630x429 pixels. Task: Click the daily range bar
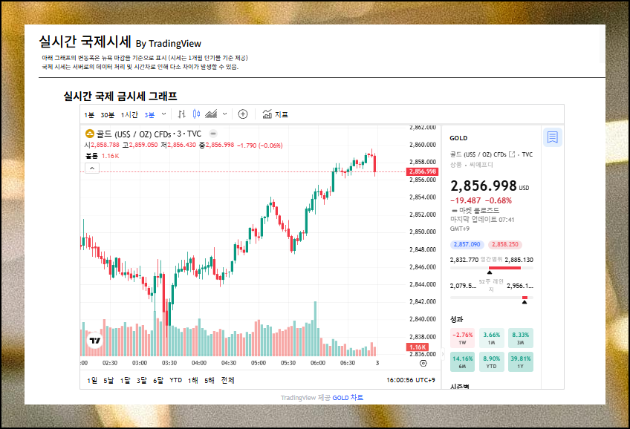click(491, 268)
